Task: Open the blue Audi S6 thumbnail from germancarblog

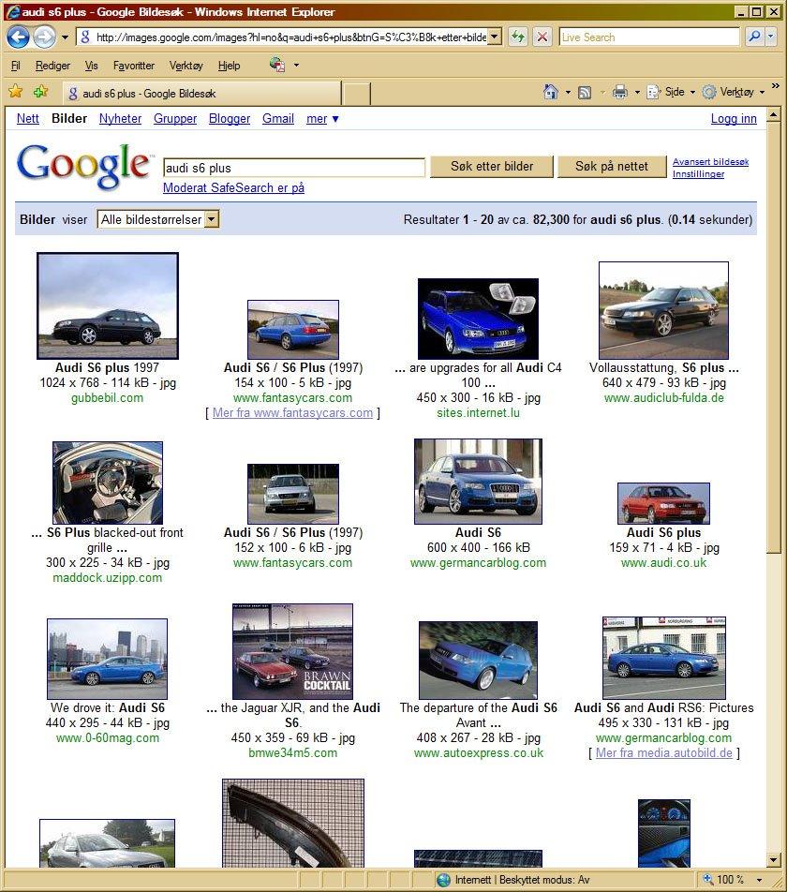Action: 478,481
